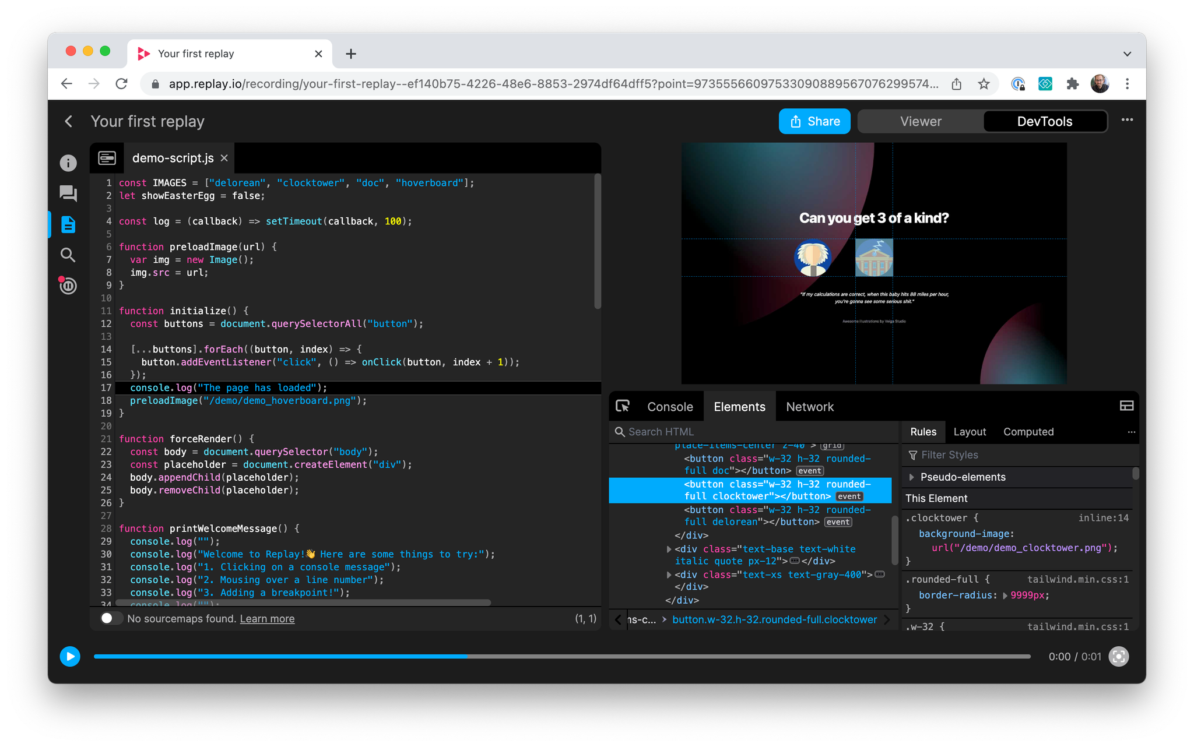Close the demo-script.js tab

point(224,158)
